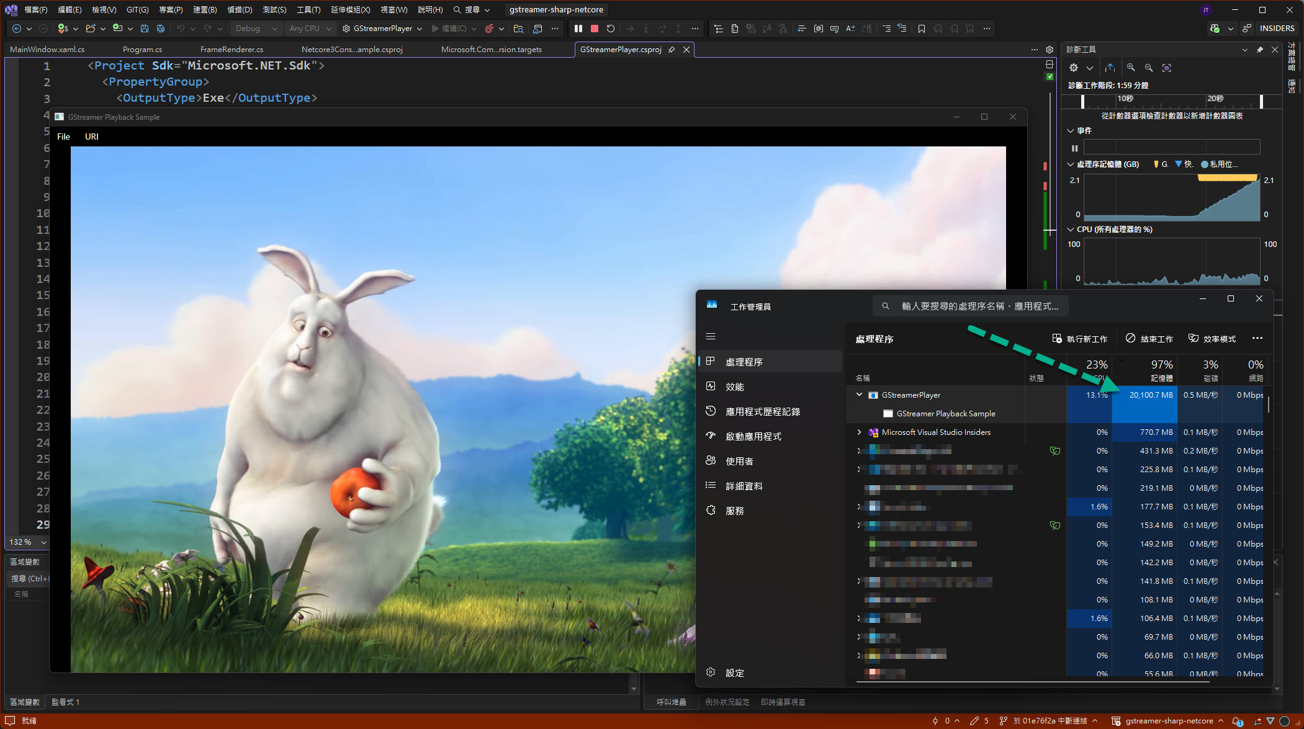Viewport: 1304px width, 729px height.
Task: Click the End task (結束工作) button
Action: tap(1149, 339)
